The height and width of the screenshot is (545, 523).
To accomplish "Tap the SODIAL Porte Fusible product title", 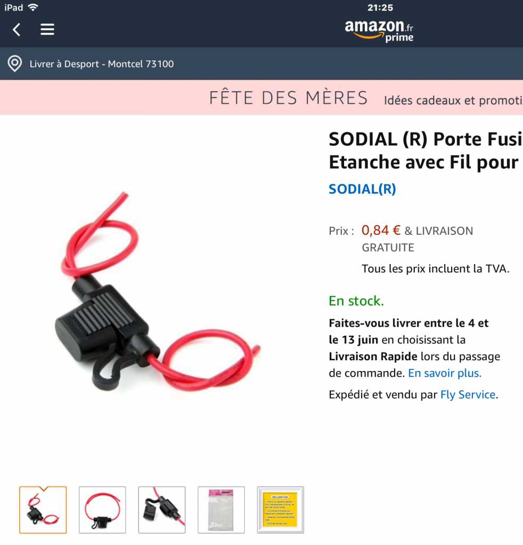I will pyautogui.click(x=426, y=151).
